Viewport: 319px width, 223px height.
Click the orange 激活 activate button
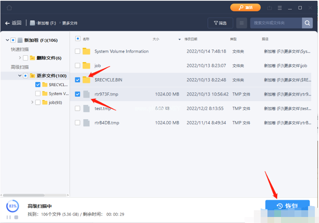tap(245, 8)
